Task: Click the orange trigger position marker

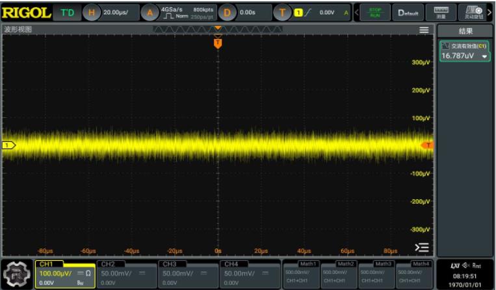Action: pos(218,43)
